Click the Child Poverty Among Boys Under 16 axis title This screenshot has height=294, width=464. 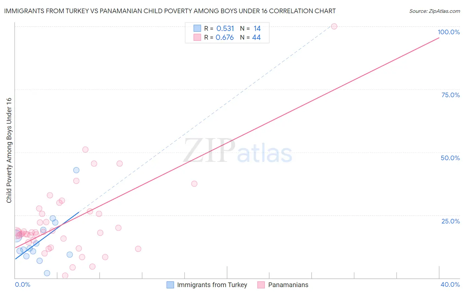(x=9, y=150)
